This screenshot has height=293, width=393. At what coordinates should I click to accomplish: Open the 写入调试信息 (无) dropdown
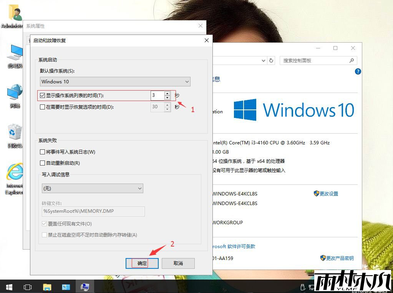click(x=140, y=188)
